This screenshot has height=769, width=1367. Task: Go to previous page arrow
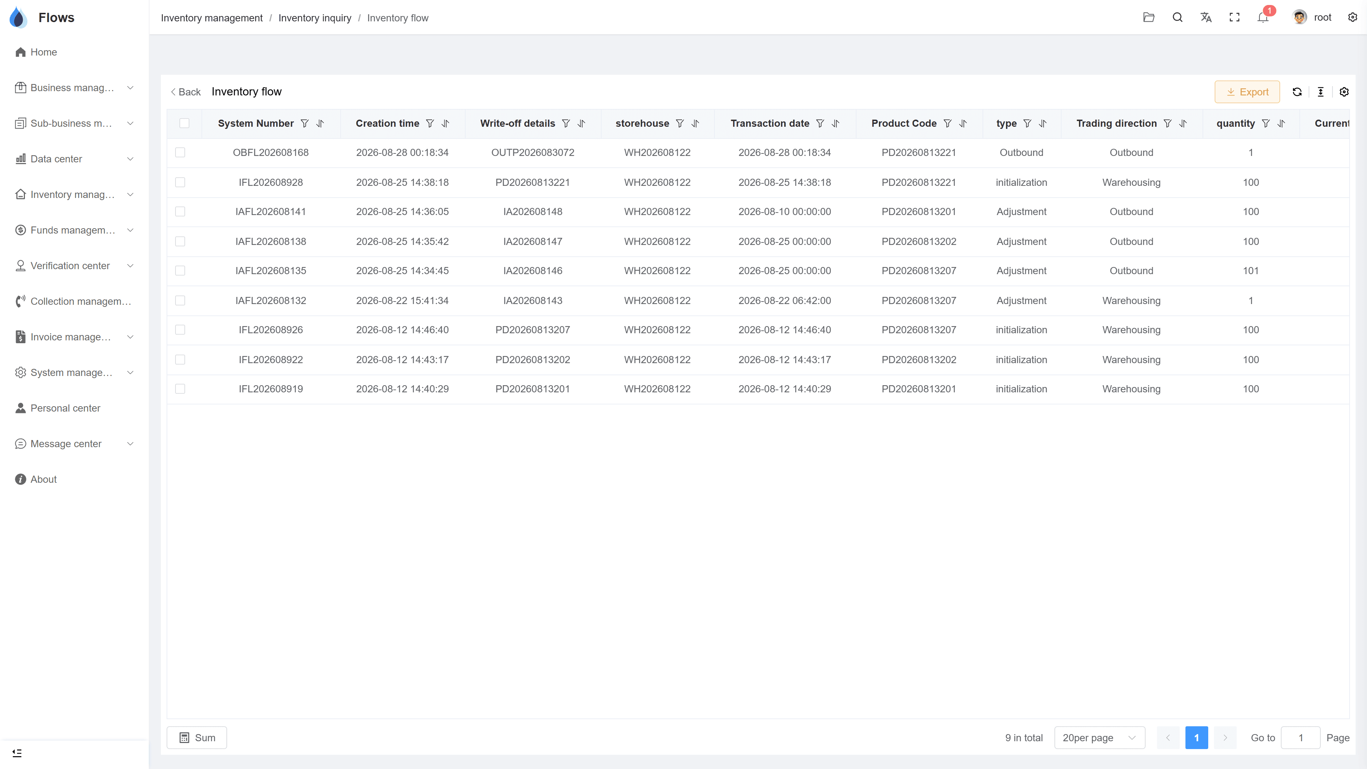click(x=1168, y=738)
